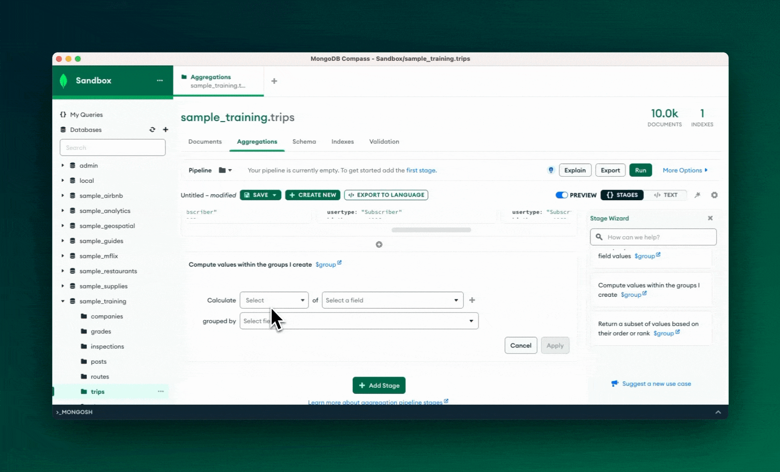Viewport: 780px width, 472px height.
Task: Switch pipeline view to TEXT mode
Action: [666, 195]
